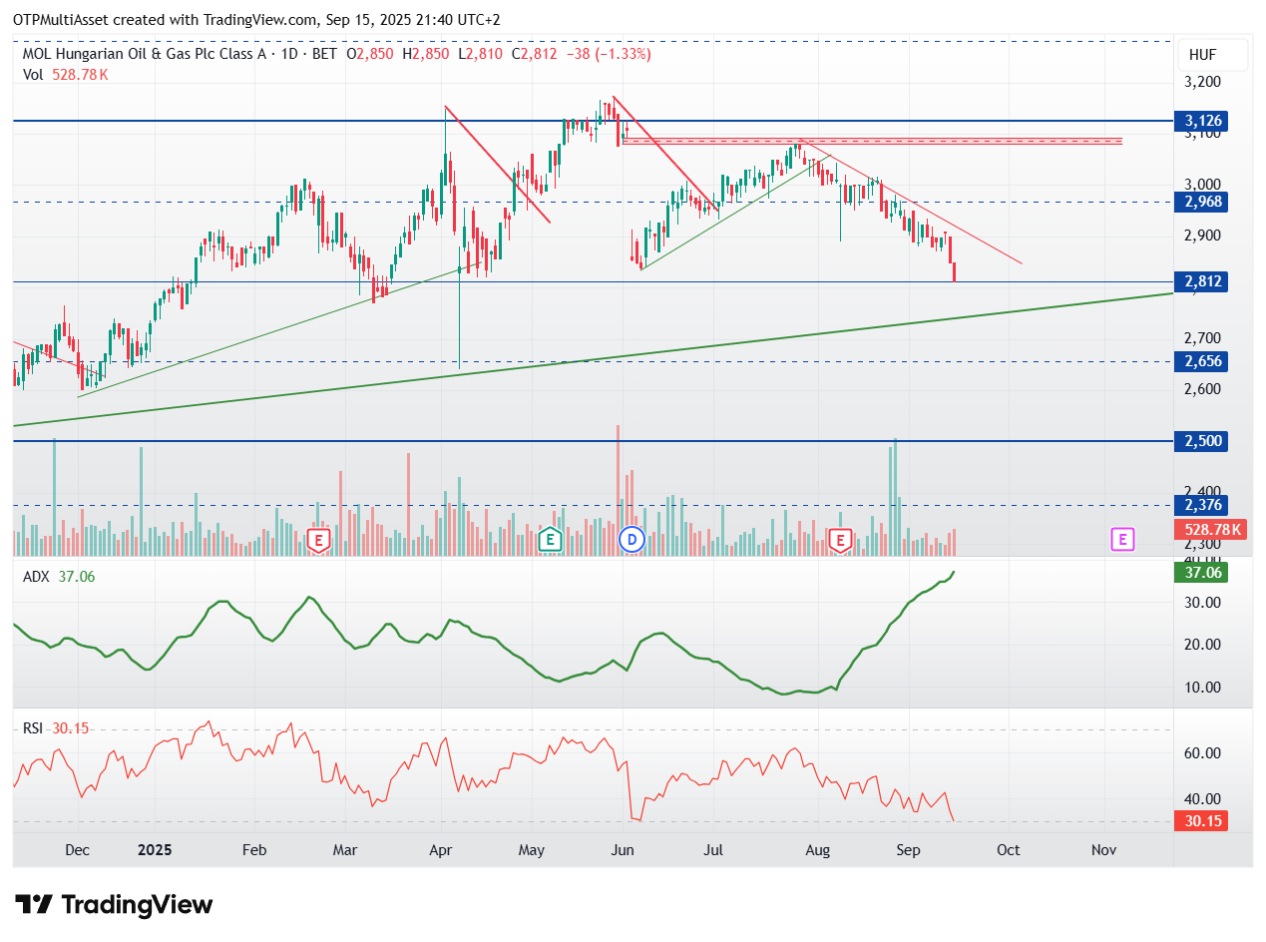Select the 2,376 price level label
Viewport: 1266px width, 942px height.
pyautogui.click(x=1202, y=505)
